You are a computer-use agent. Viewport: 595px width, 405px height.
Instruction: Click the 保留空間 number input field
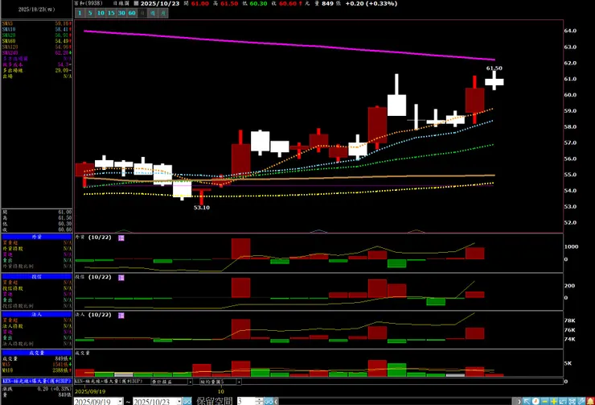246,401
